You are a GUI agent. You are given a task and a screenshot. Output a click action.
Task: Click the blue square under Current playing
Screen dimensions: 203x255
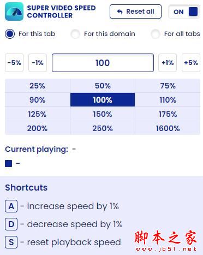pyautogui.click(x=9, y=163)
